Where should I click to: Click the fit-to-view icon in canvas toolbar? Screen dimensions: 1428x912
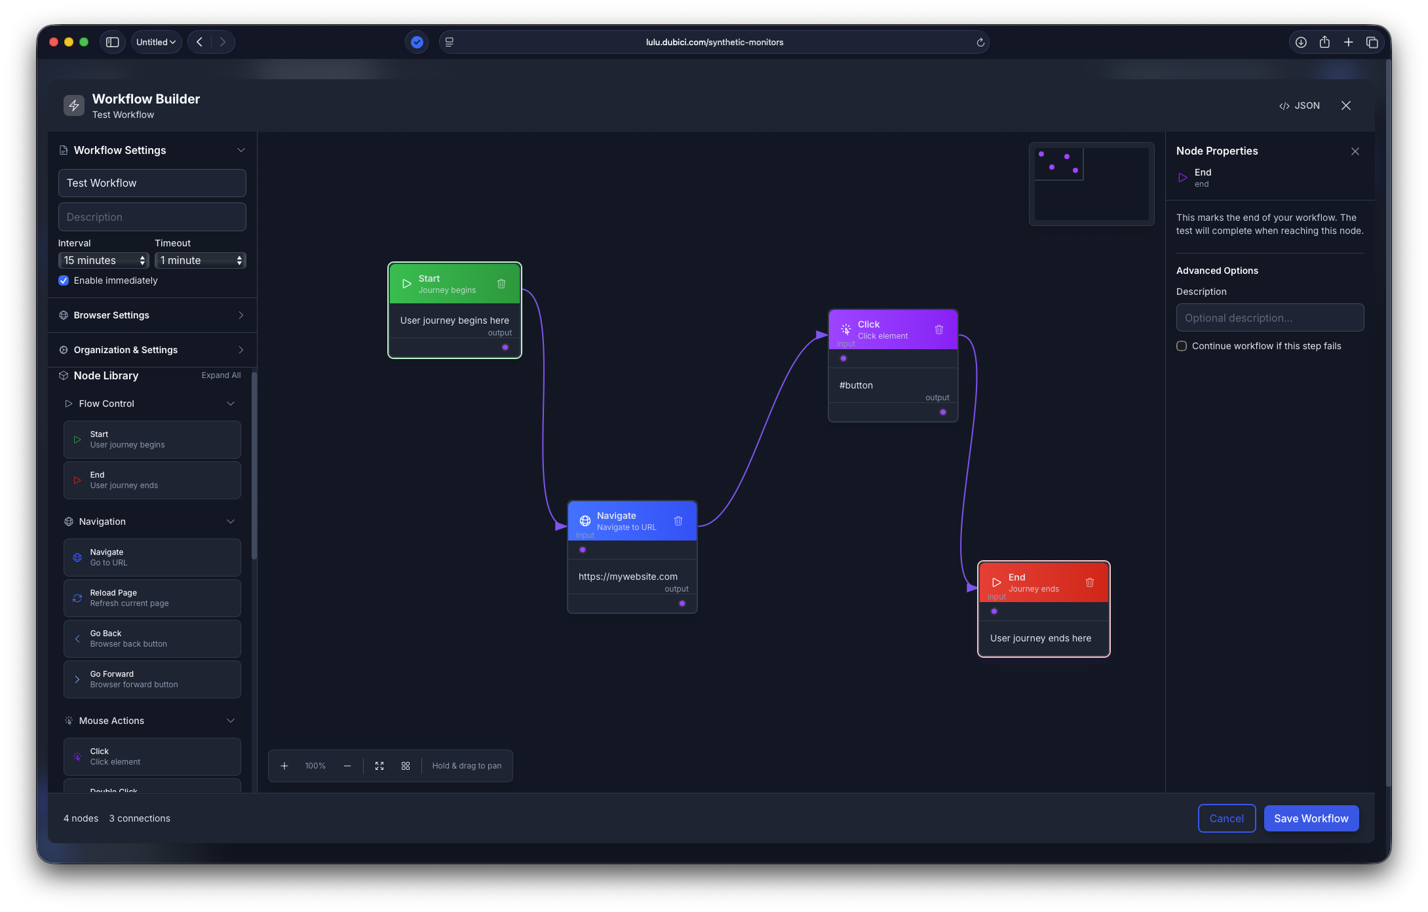379,765
